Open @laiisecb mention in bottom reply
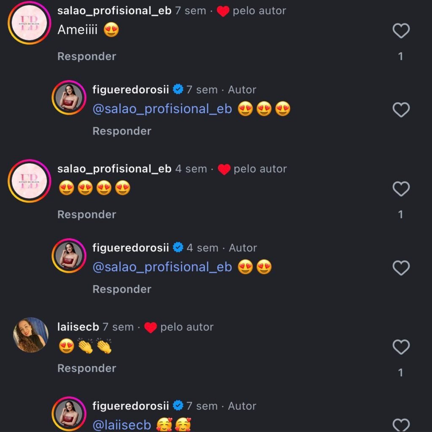The width and height of the screenshot is (432, 432). pos(121,424)
